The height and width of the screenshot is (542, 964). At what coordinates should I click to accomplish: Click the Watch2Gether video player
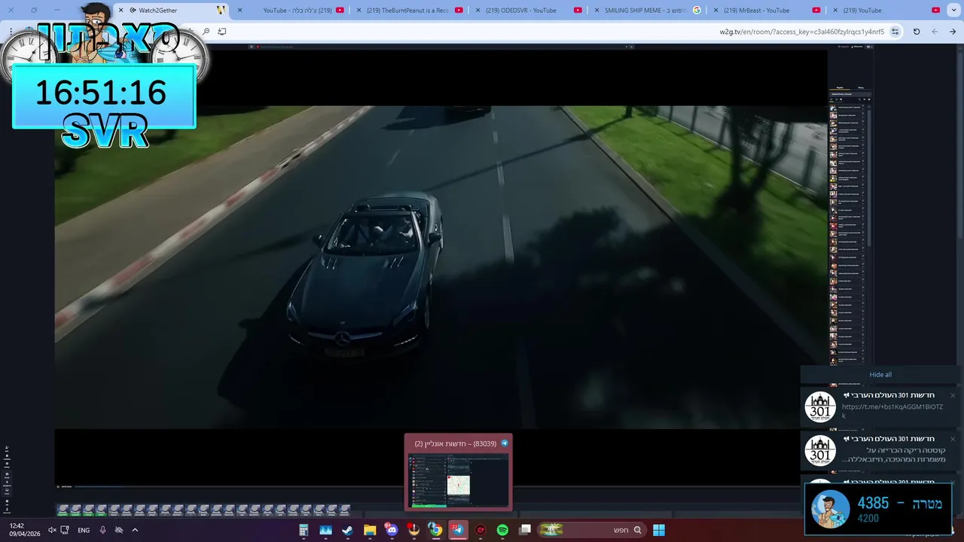click(x=441, y=267)
